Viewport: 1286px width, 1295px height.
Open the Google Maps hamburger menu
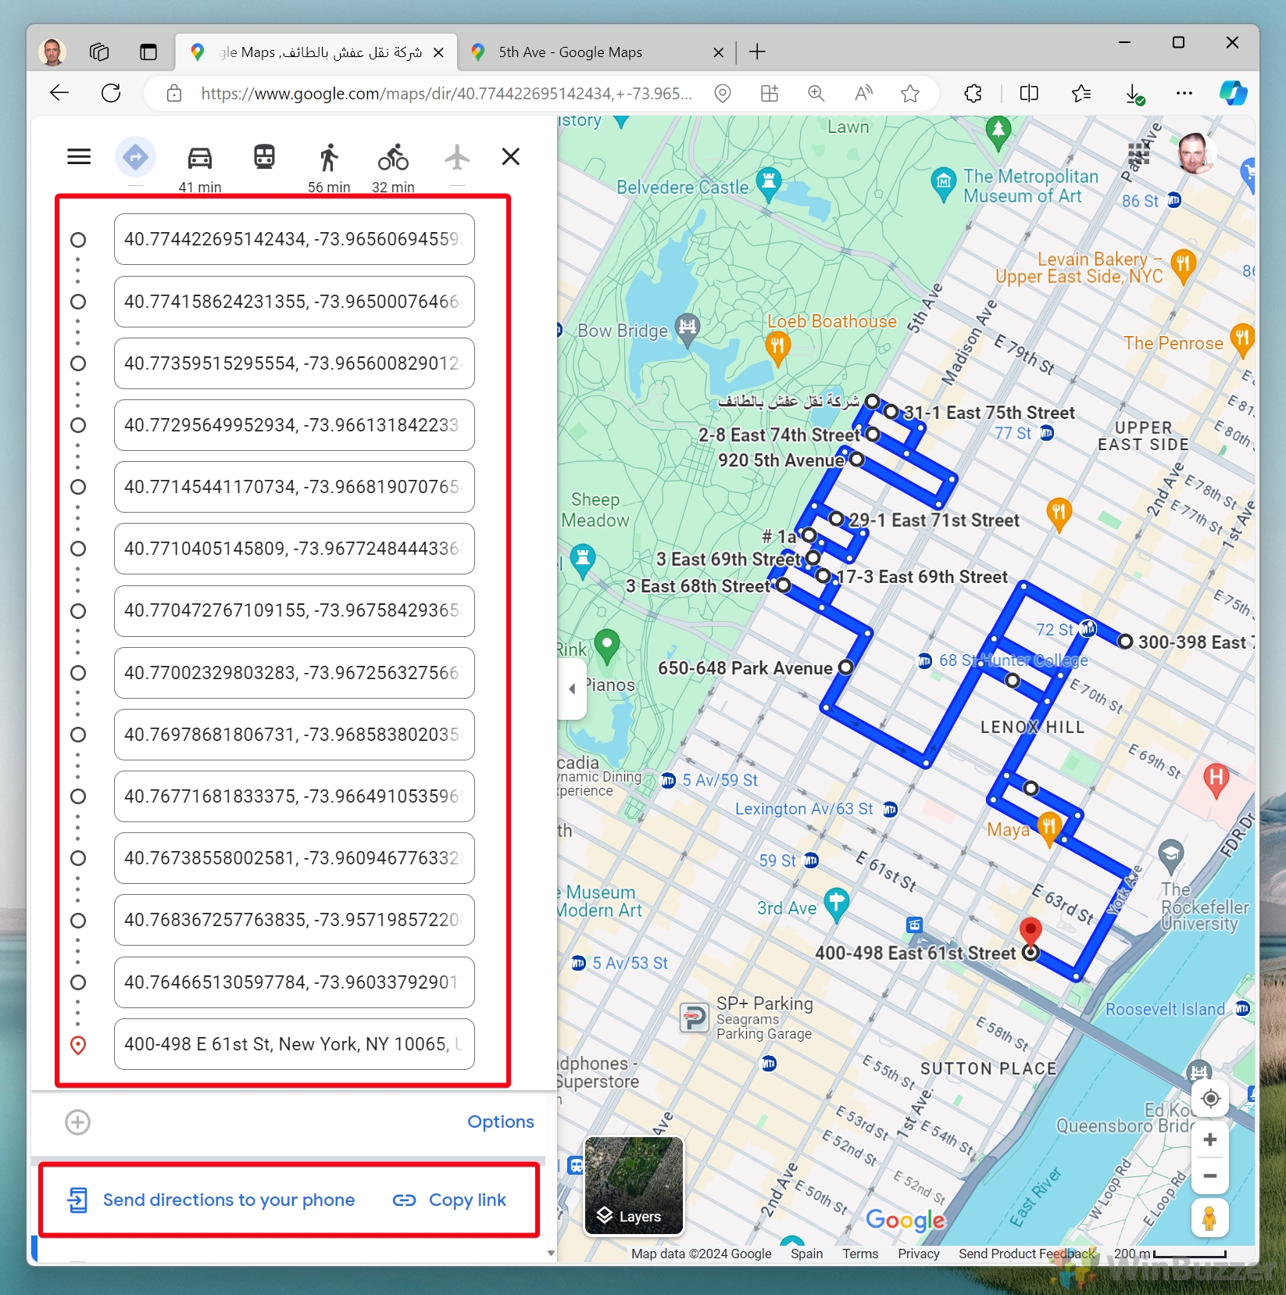click(79, 157)
